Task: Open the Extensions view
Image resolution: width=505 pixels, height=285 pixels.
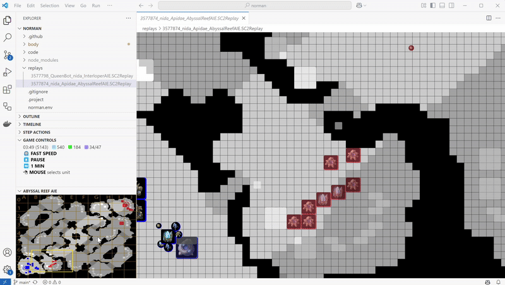Action: point(7,89)
